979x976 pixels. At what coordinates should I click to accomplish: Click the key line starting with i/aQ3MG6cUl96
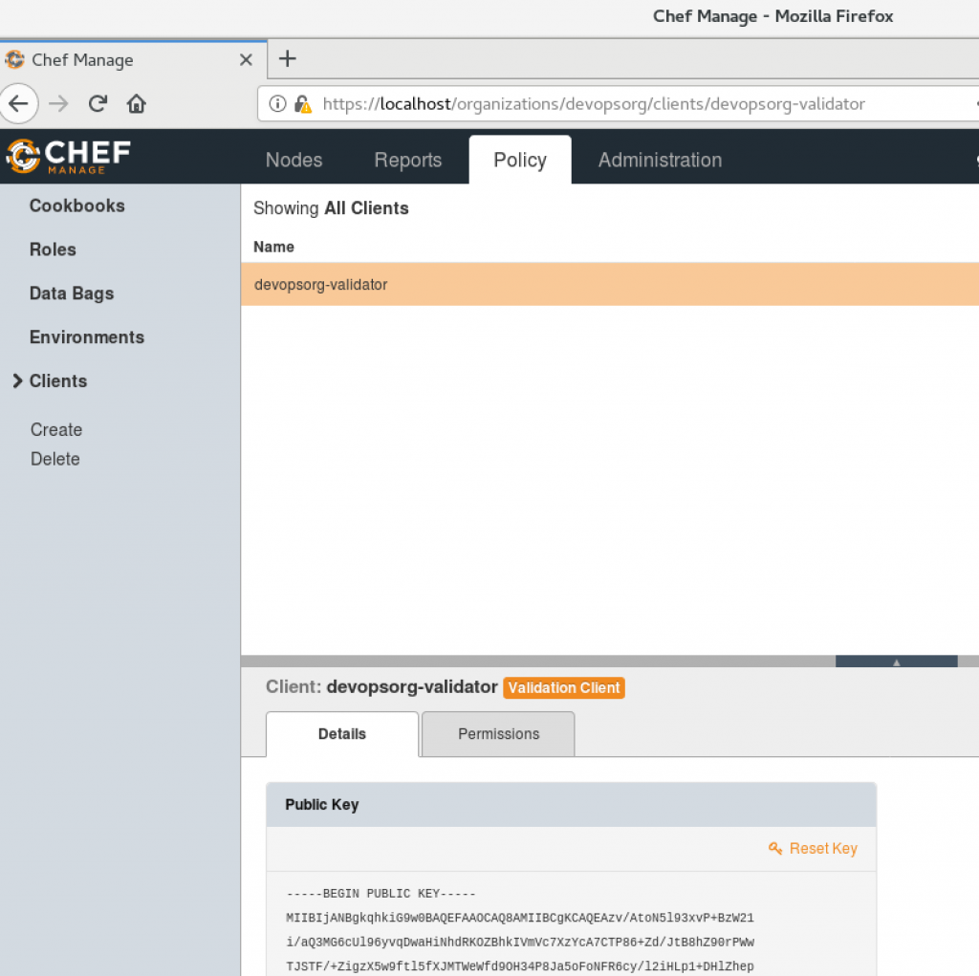click(520, 942)
